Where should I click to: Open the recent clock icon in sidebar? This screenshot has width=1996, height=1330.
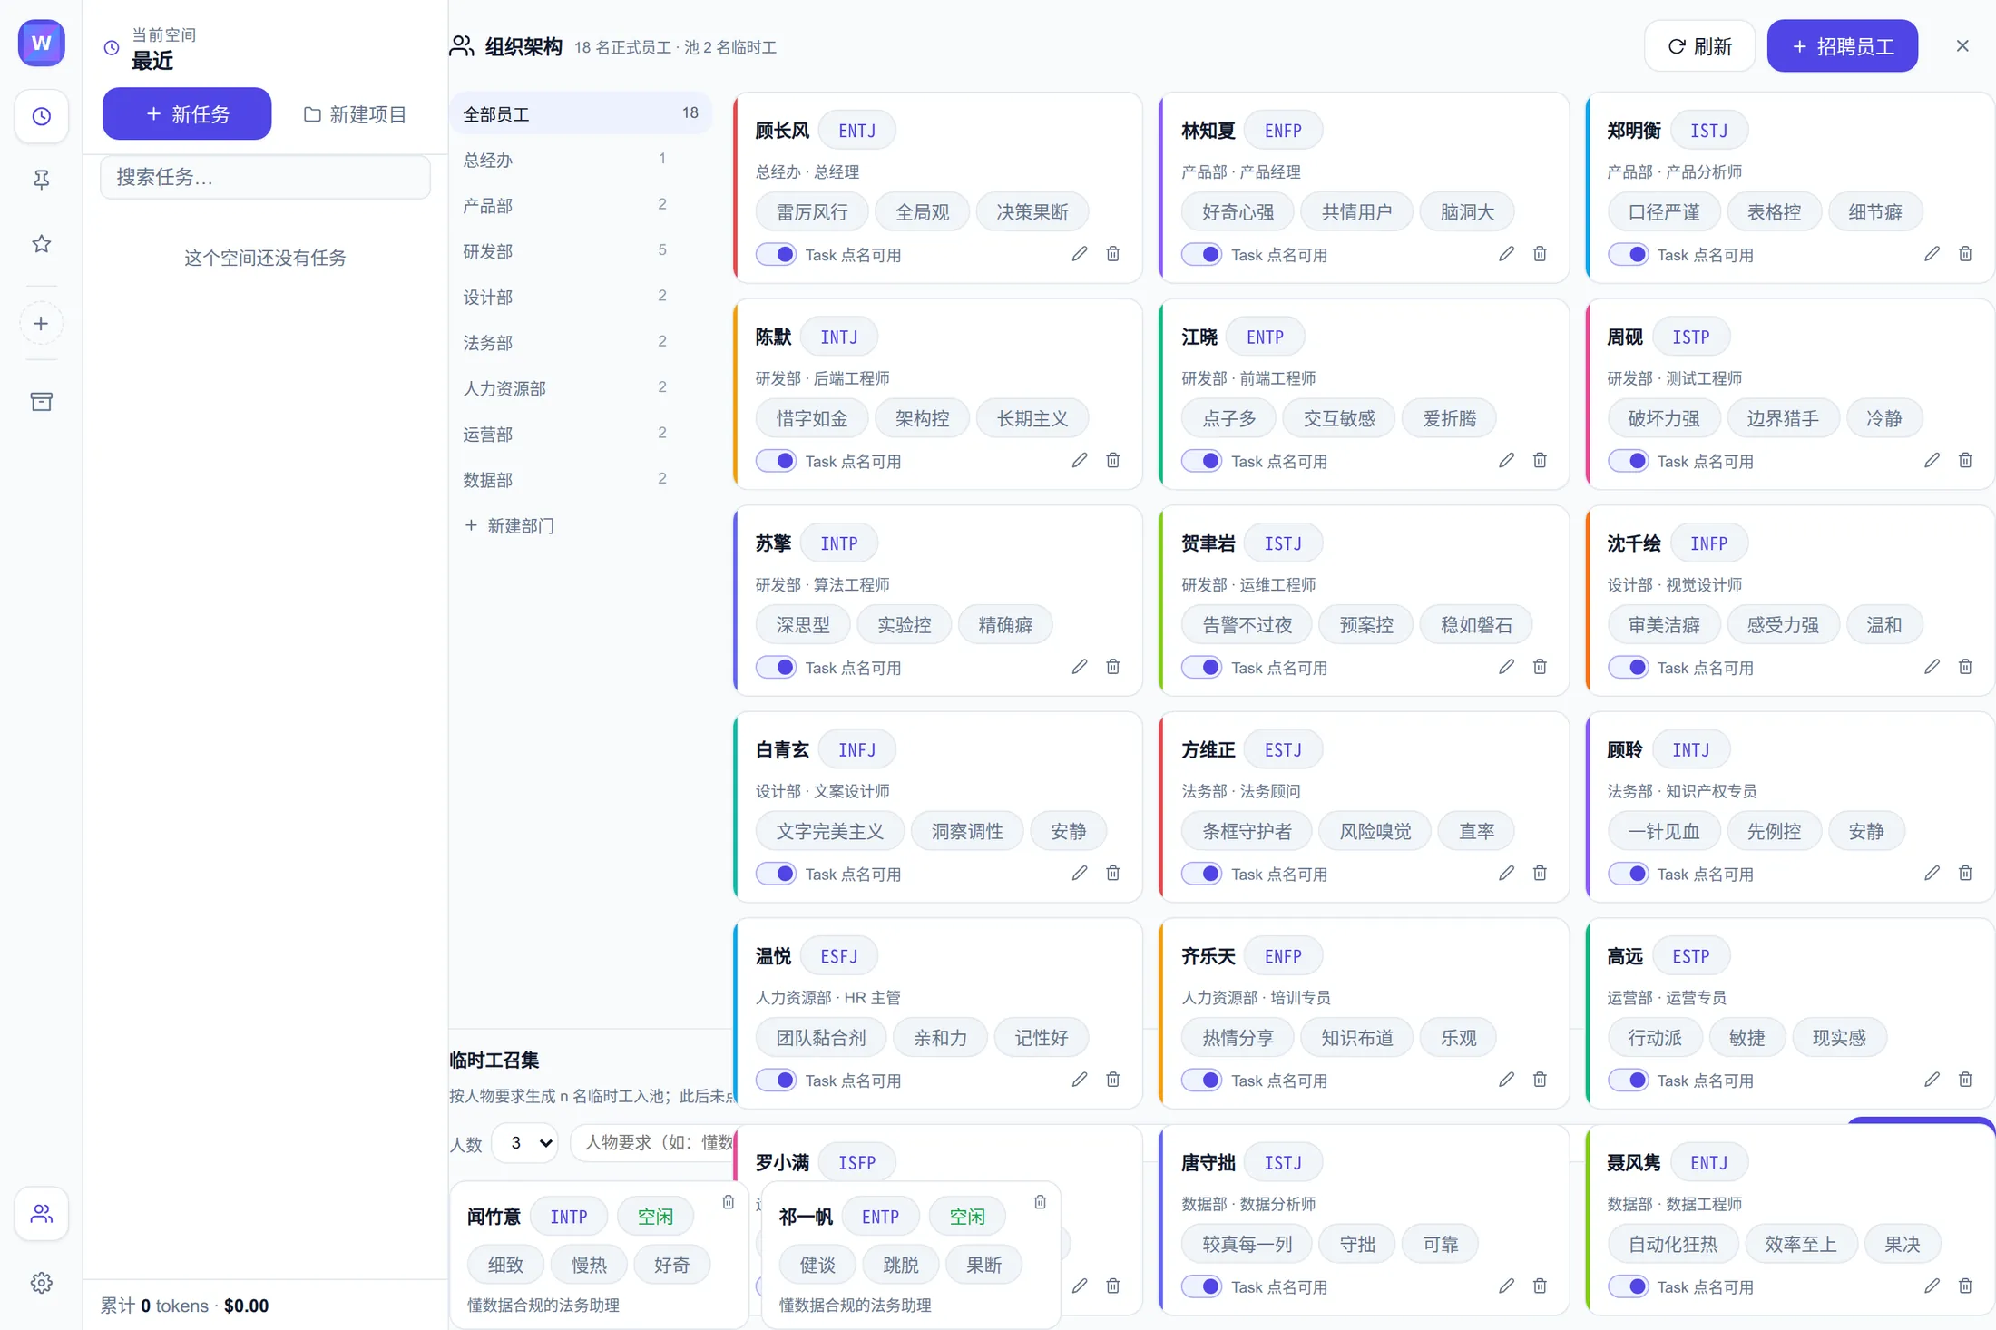(41, 116)
